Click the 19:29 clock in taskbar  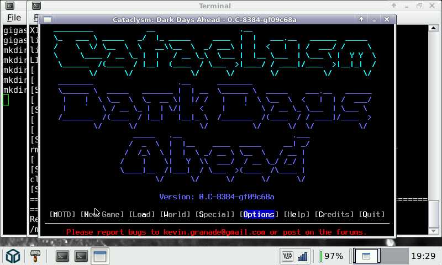[x=423, y=256]
